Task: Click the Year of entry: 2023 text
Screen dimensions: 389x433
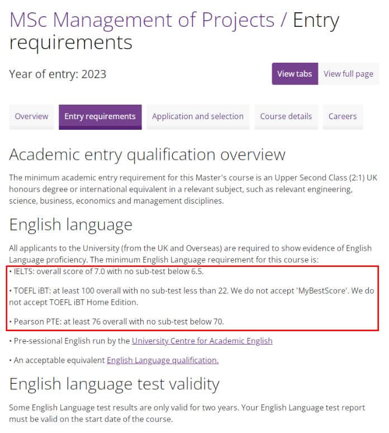Action: pos(58,74)
